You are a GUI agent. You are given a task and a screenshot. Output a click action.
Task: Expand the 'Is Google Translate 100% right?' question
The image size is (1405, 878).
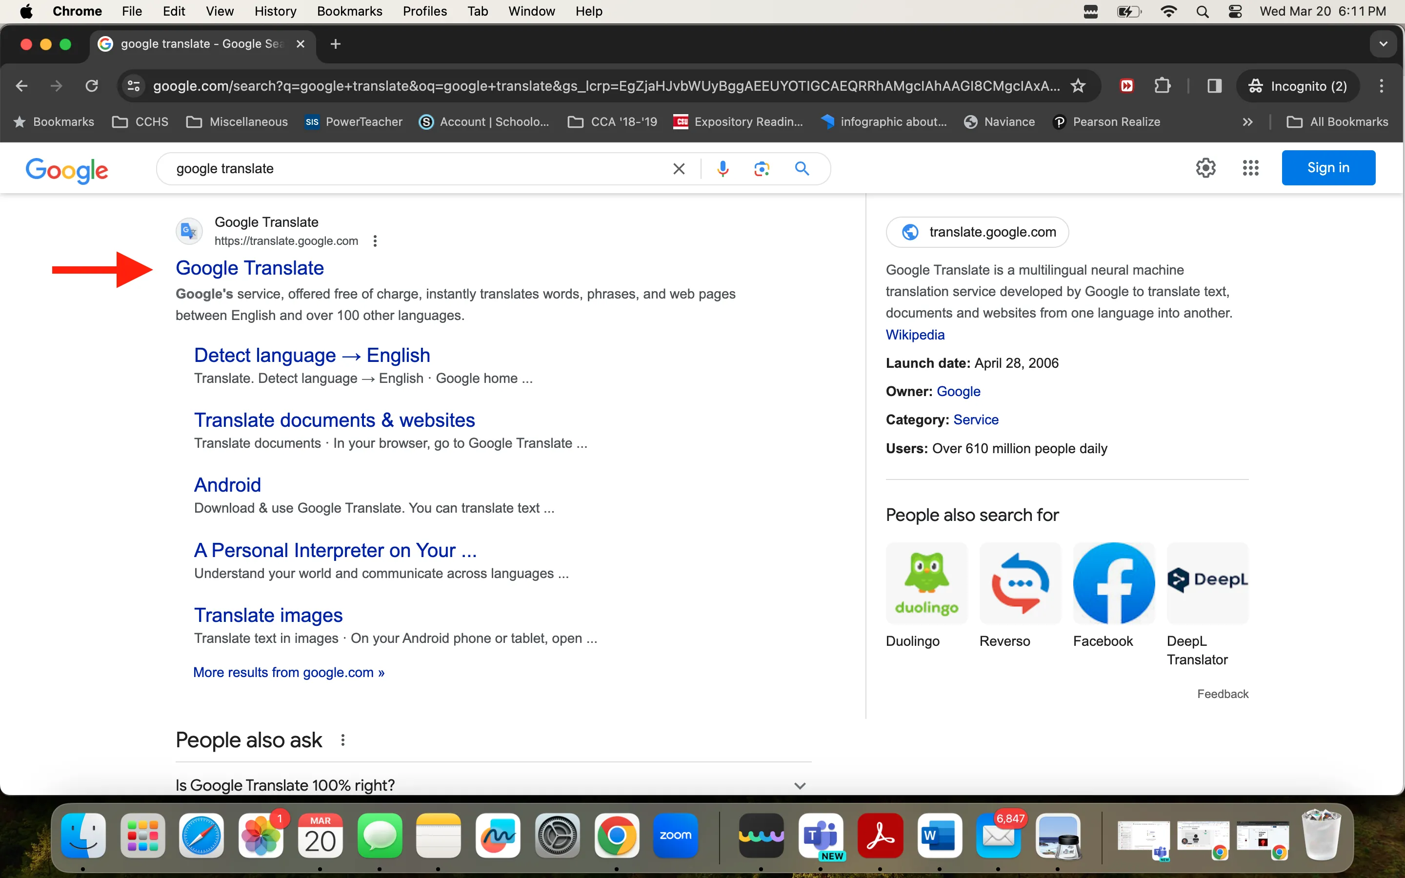[x=800, y=785]
